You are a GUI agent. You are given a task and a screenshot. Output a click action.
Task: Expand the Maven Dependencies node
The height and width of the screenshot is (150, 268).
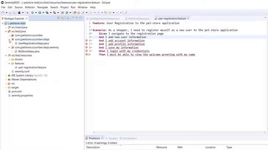click(x=6, y=80)
